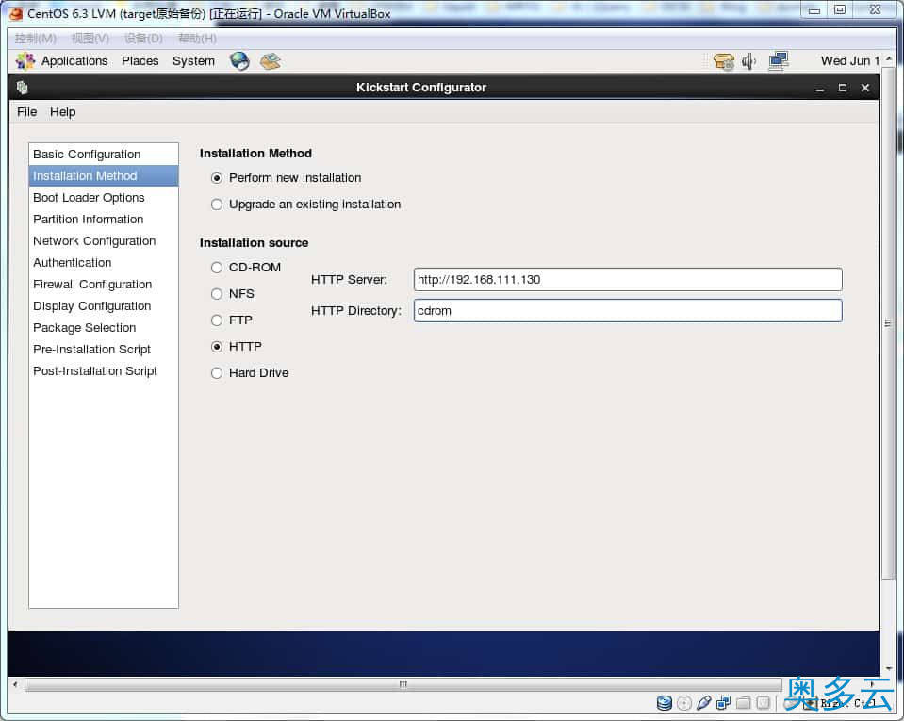
Task: Minimize the Kickstart Configurator window
Action: 819,89
